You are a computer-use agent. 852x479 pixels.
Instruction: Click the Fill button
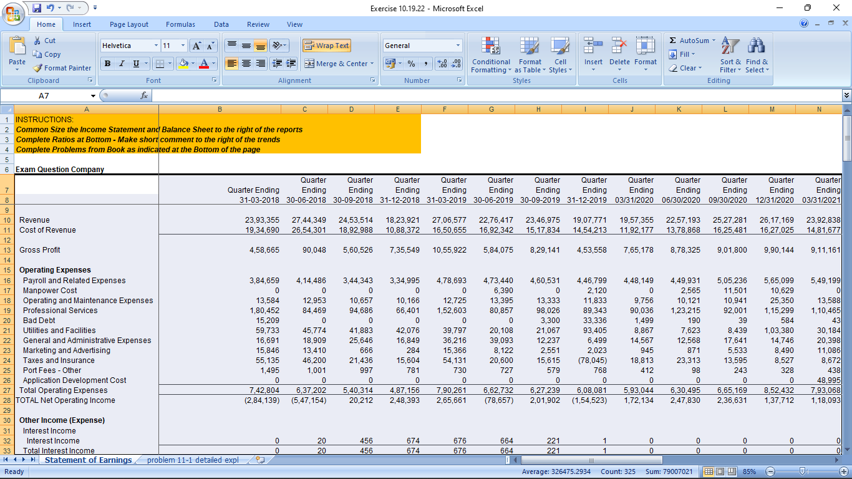click(x=681, y=54)
